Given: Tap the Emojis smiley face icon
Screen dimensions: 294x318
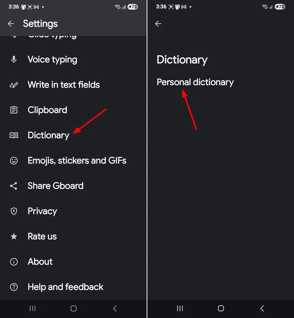Looking at the screenshot, I should coord(14,161).
